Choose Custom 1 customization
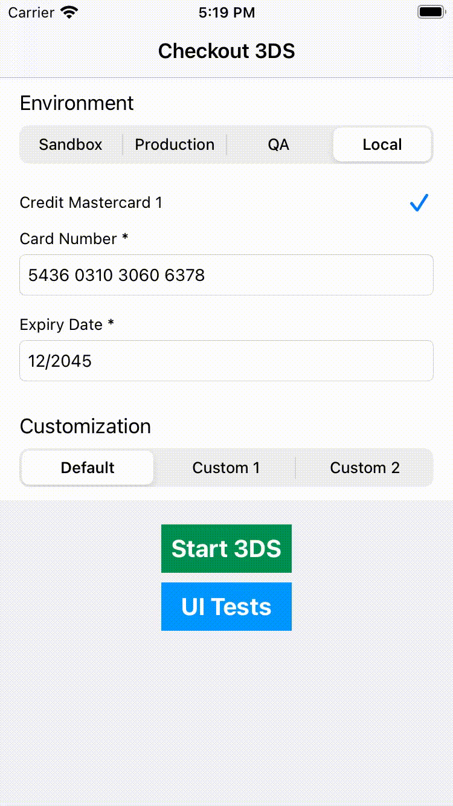 click(x=226, y=468)
